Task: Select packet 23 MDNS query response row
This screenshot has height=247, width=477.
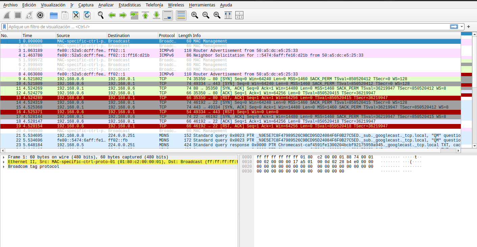Action: 231,145
